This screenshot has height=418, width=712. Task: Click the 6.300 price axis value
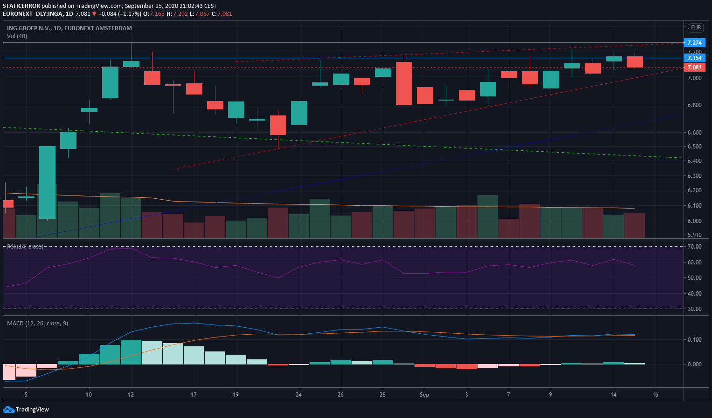694,176
